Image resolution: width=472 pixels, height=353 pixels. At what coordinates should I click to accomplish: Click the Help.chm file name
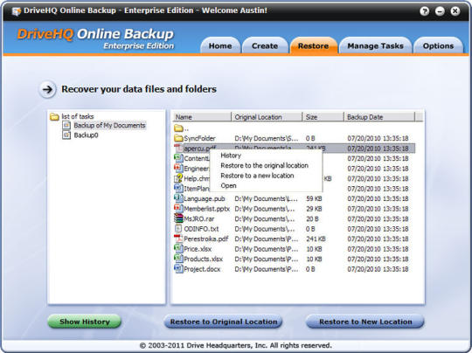(x=197, y=178)
